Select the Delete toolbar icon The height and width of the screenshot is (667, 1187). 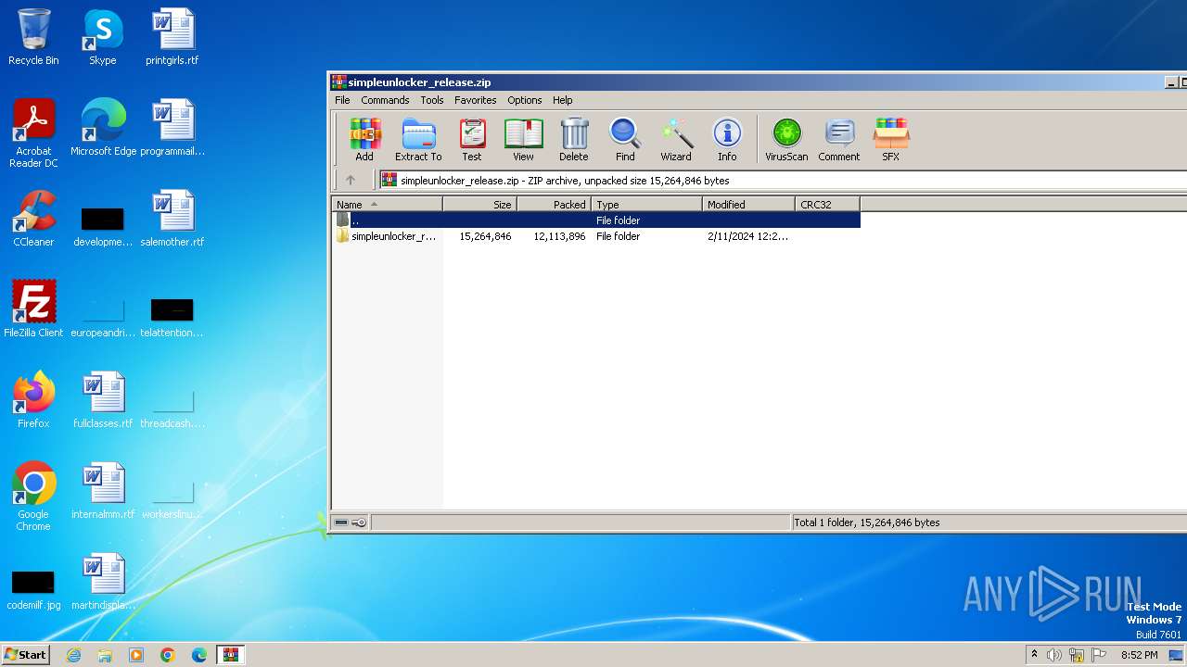(573, 139)
